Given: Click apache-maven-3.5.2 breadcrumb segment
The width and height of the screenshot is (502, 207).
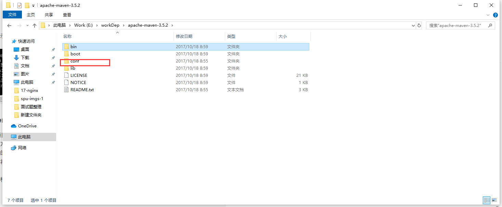Looking at the screenshot, I should click(x=149, y=25).
